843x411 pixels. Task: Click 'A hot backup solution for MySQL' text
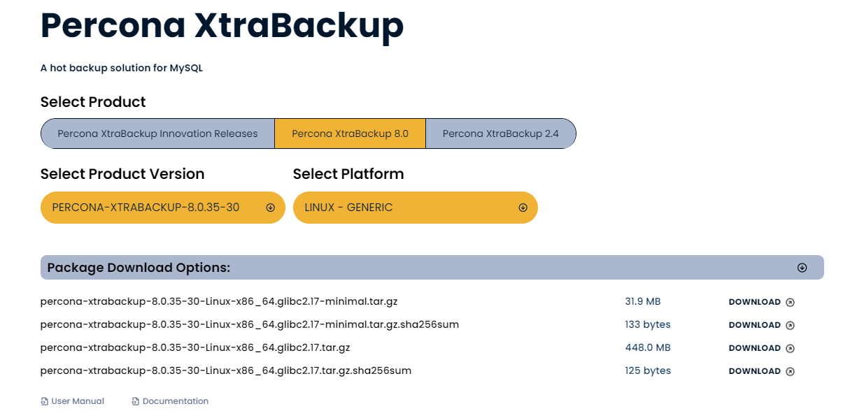122,68
